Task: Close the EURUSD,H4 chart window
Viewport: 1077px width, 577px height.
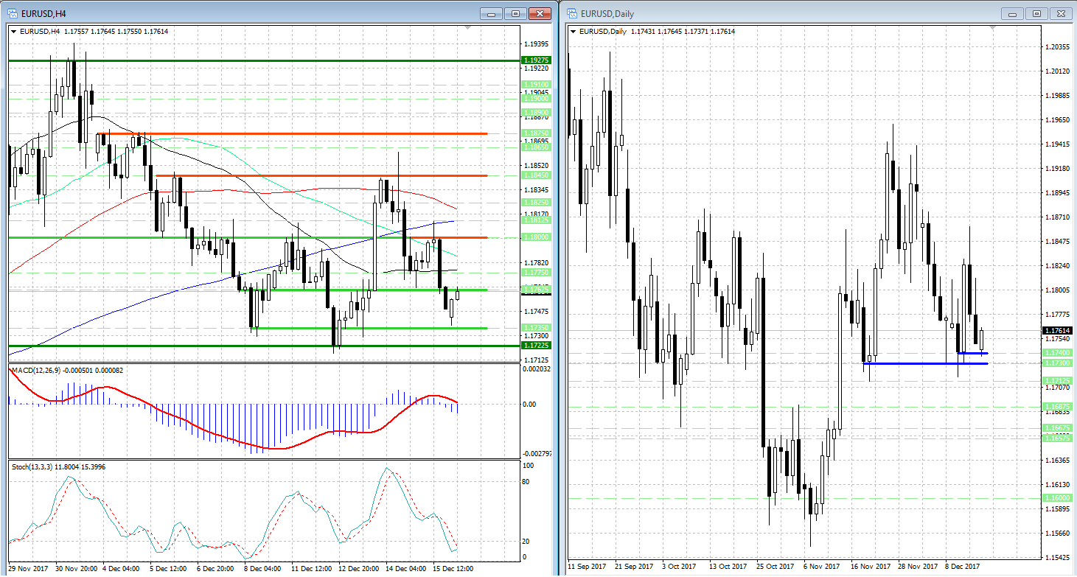Action: point(541,13)
